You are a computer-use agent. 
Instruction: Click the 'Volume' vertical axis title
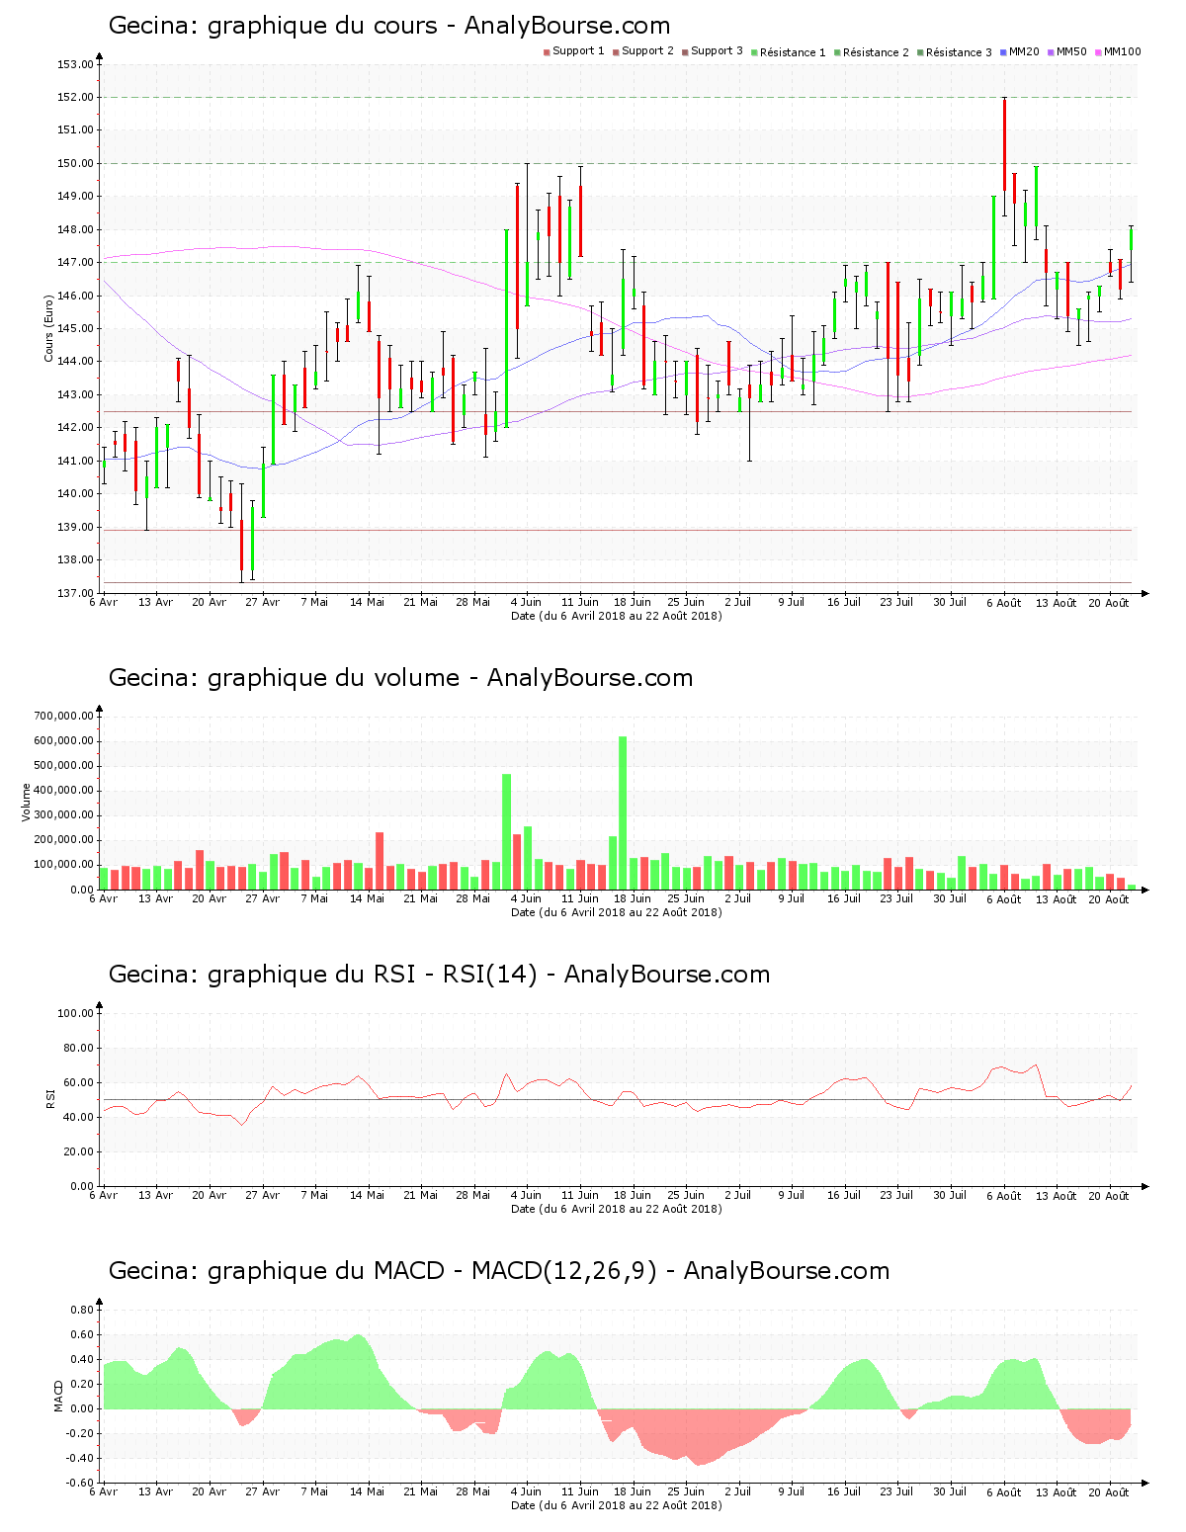[x=27, y=802]
